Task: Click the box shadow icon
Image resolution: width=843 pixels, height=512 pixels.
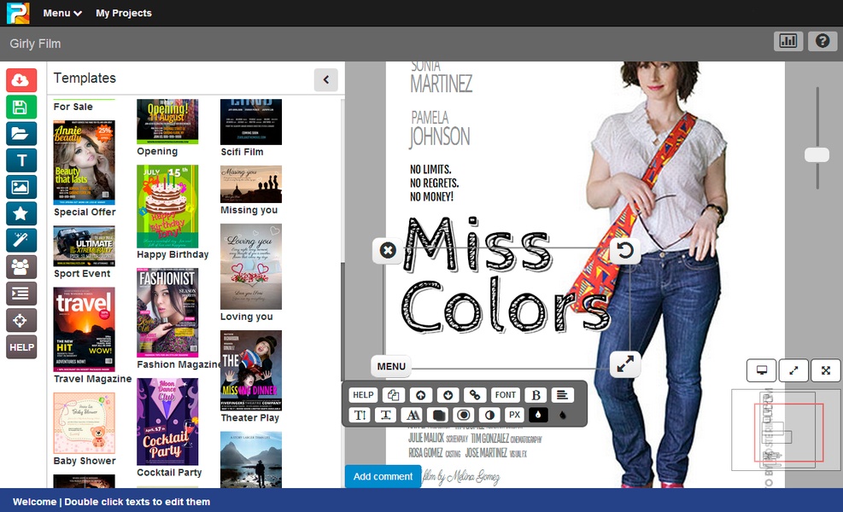Action: 438,415
